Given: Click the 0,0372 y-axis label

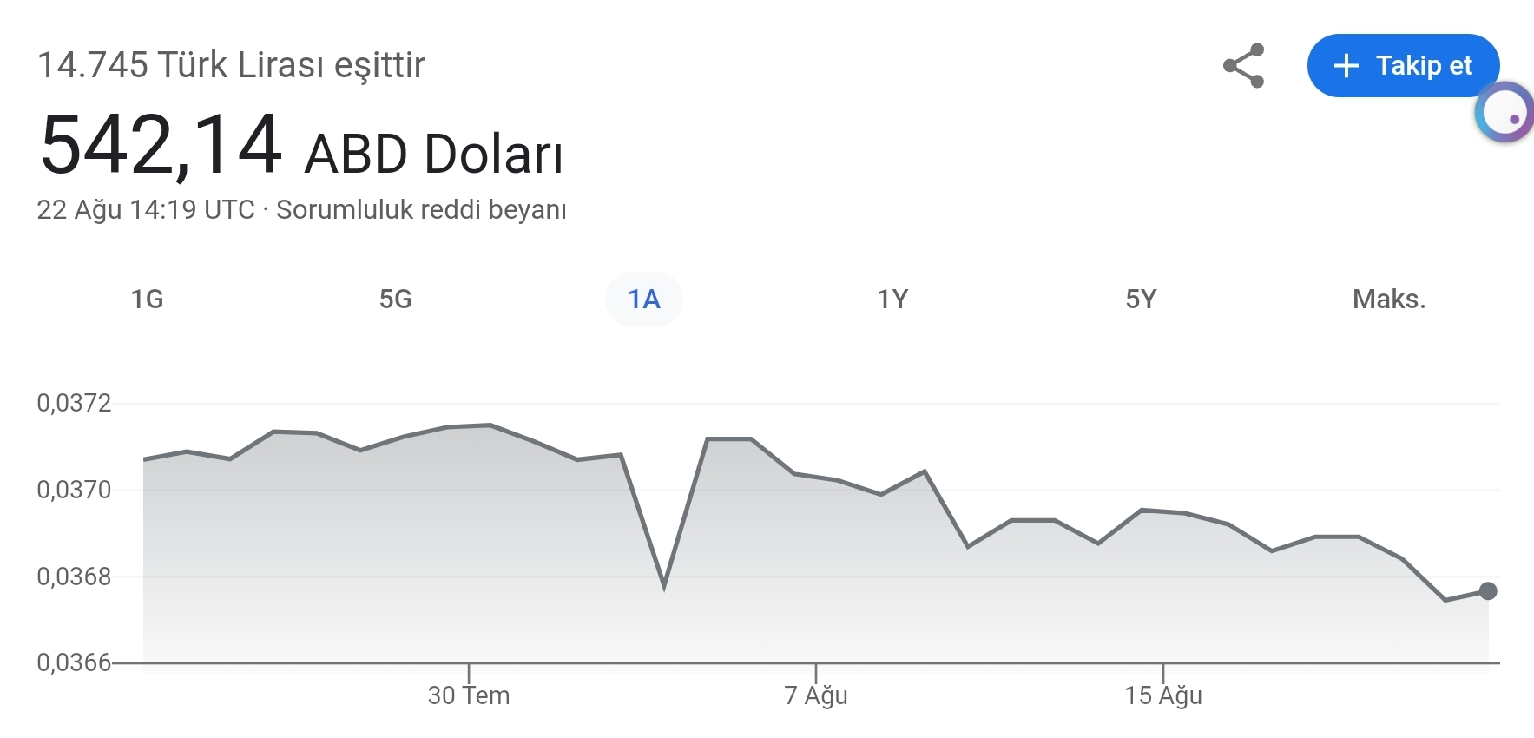Looking at the screenshot, I should click(74, 403).
